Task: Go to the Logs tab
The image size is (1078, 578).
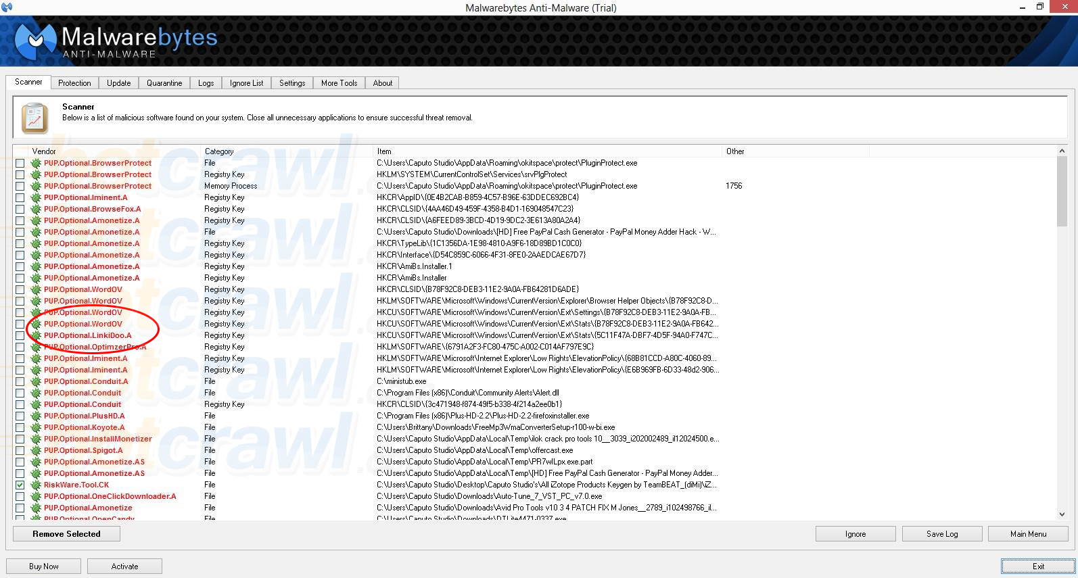Action: [x=206, y=83]
